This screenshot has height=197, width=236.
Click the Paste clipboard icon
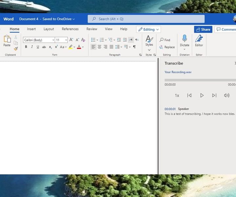[7, 39]
